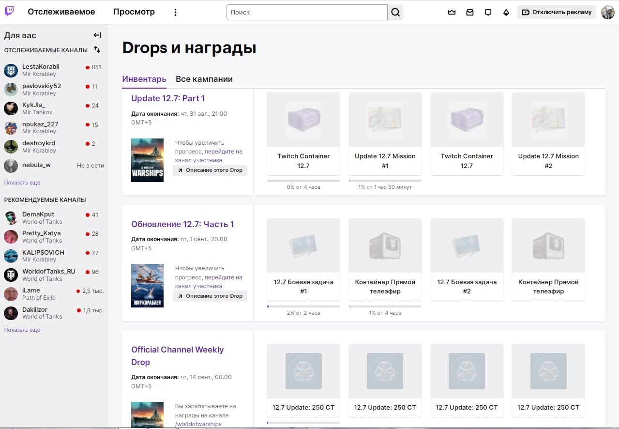
Task: Open Dakillzor channel avatar
Action: coord(11,313)
